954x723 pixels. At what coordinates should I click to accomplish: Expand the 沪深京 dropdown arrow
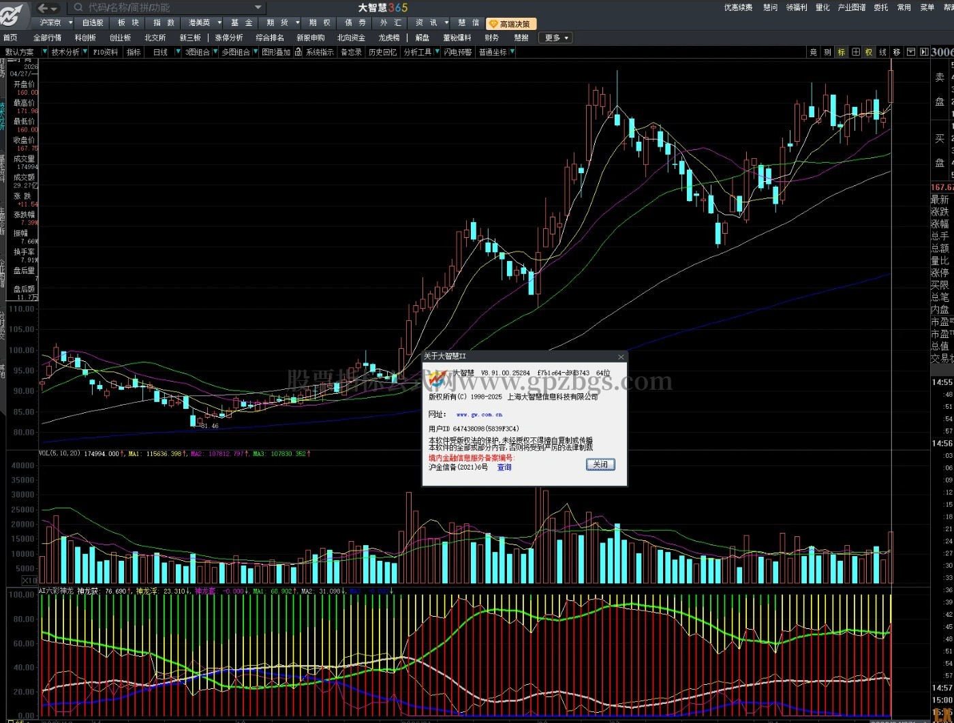tap(70, 22)
